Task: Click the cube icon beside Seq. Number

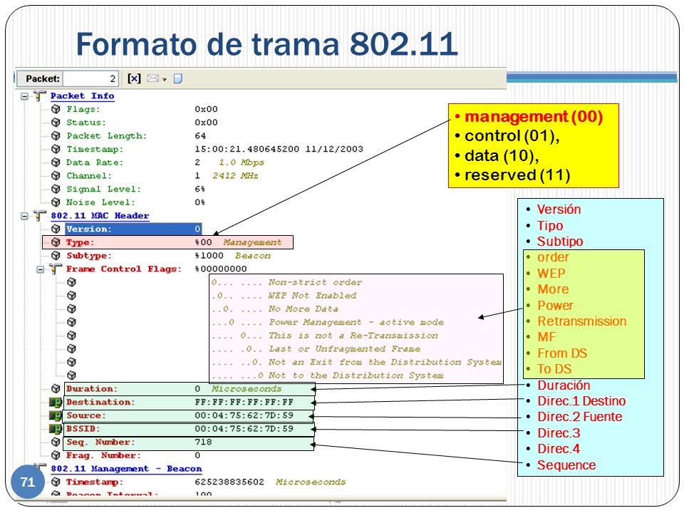Action: [56, 442]
